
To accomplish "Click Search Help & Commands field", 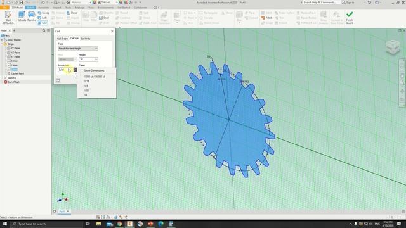I will 322,3.
